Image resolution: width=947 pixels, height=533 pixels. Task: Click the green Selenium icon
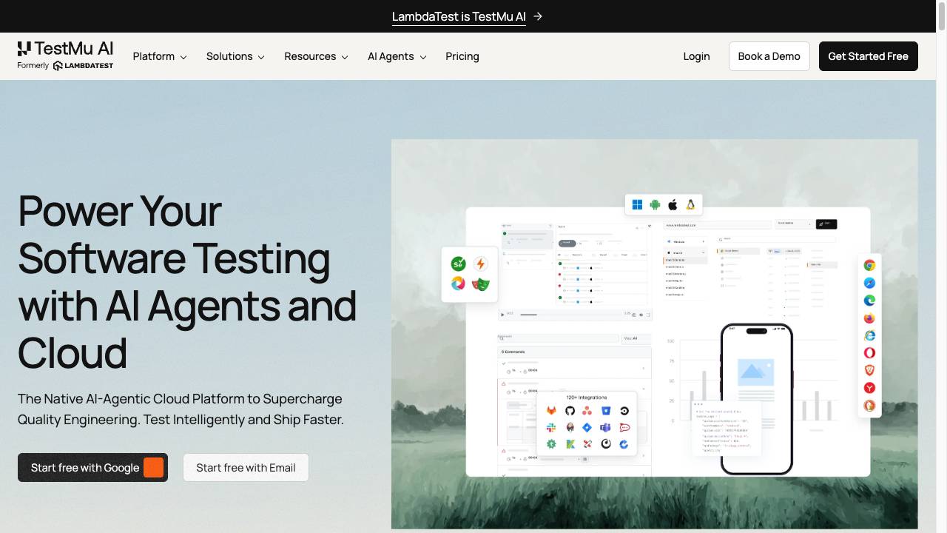(458, 264)
